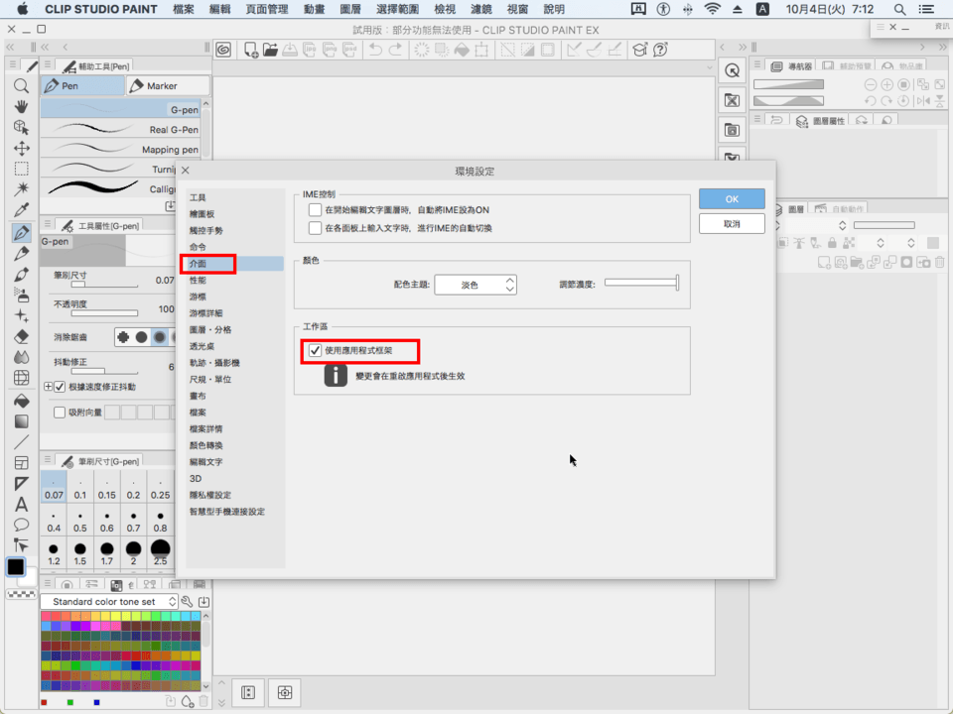This screenshot has height=714, width=953.
Task: Open the 濾鏡 menu
Action: [481, 9]
